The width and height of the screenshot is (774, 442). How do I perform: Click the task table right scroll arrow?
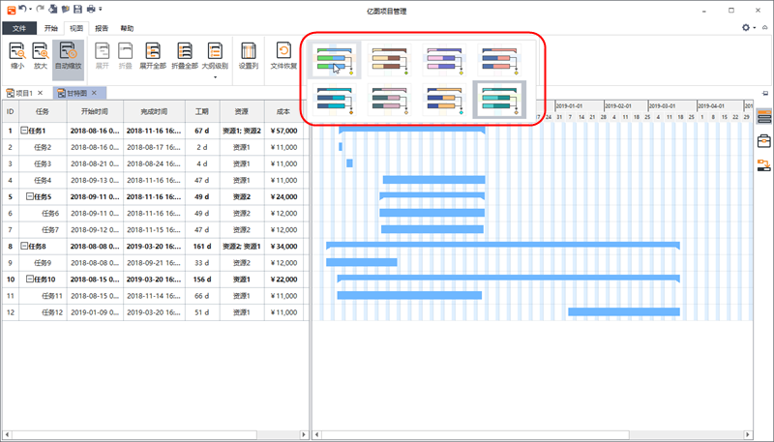(304, 435)
